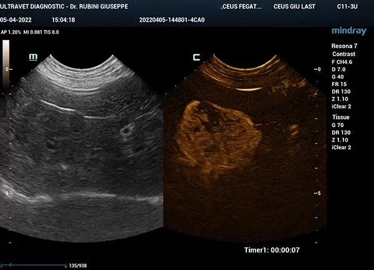Click the D 7.0 depth parameter
This screenshot has width=374, height=270.
pyautogui.click(x=338, y=69)
